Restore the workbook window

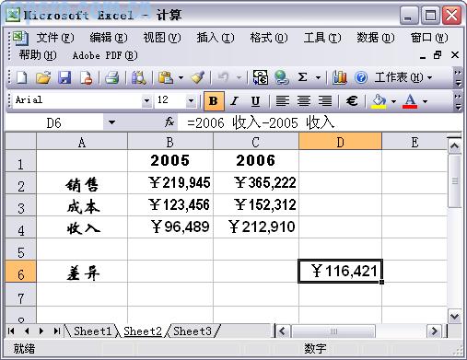click(438, 55)
